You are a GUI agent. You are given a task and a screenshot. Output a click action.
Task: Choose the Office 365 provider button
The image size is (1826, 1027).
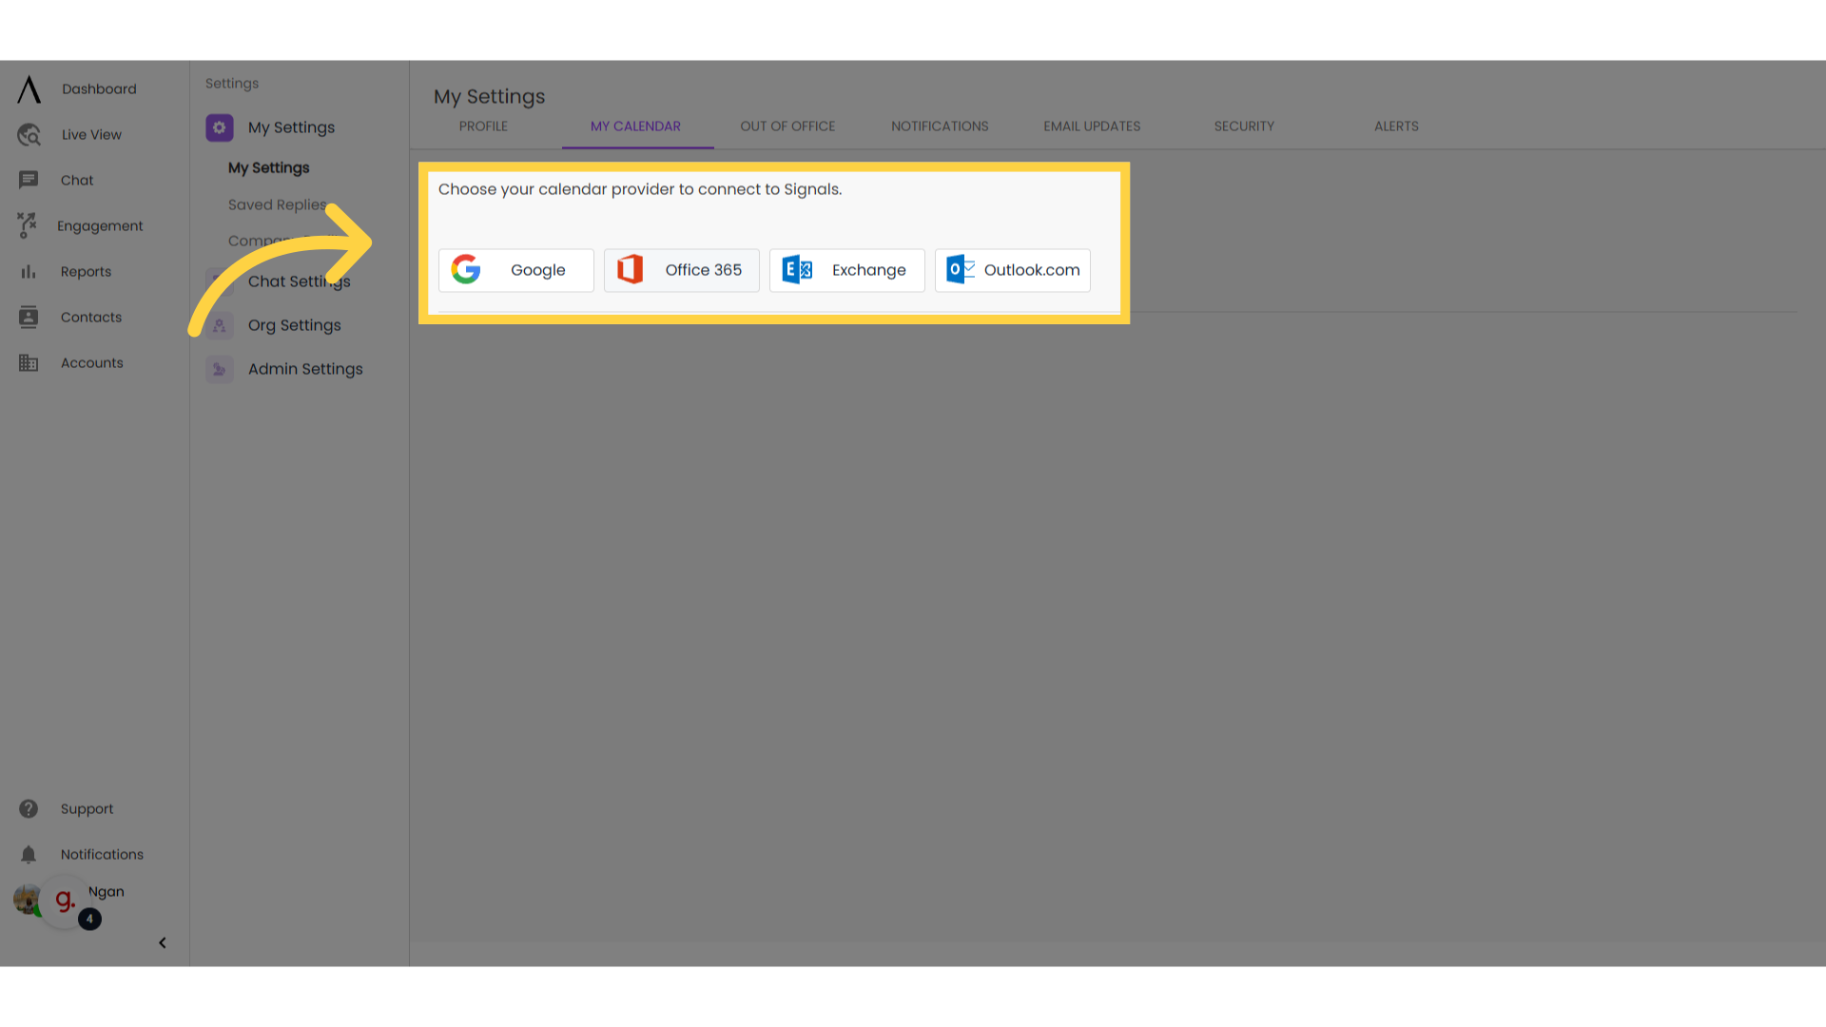(x=682, y=271)
